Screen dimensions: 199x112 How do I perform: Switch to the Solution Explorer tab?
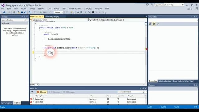[165, 81]
